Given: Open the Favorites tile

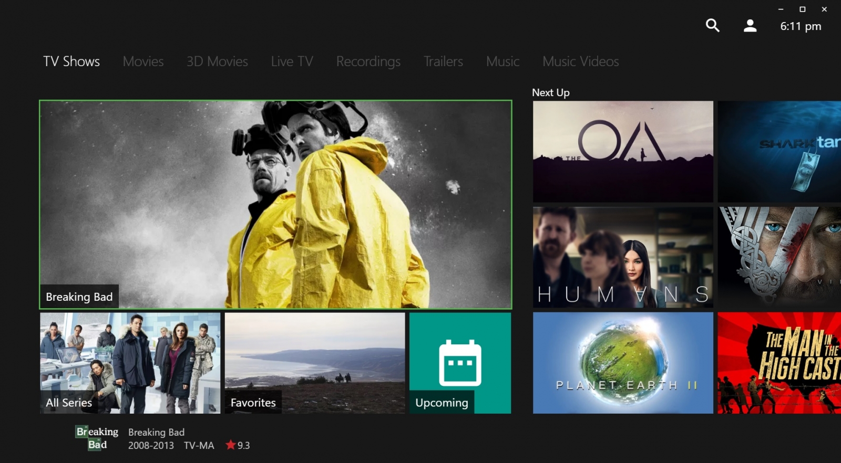Looking at the screenshot, I should [x=315, y=363].
